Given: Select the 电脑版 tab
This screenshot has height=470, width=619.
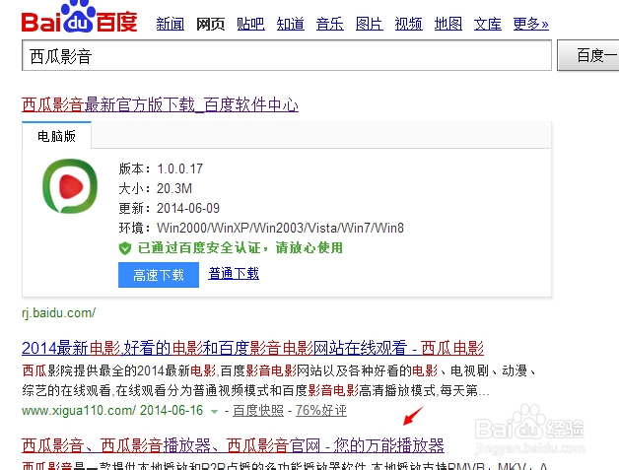Looking at the screenshot, I should (x=56, y=136).
